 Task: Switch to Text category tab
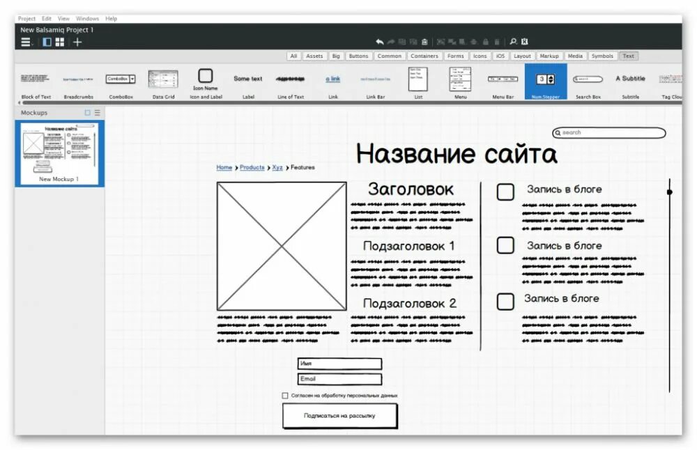tap(628, 56)
